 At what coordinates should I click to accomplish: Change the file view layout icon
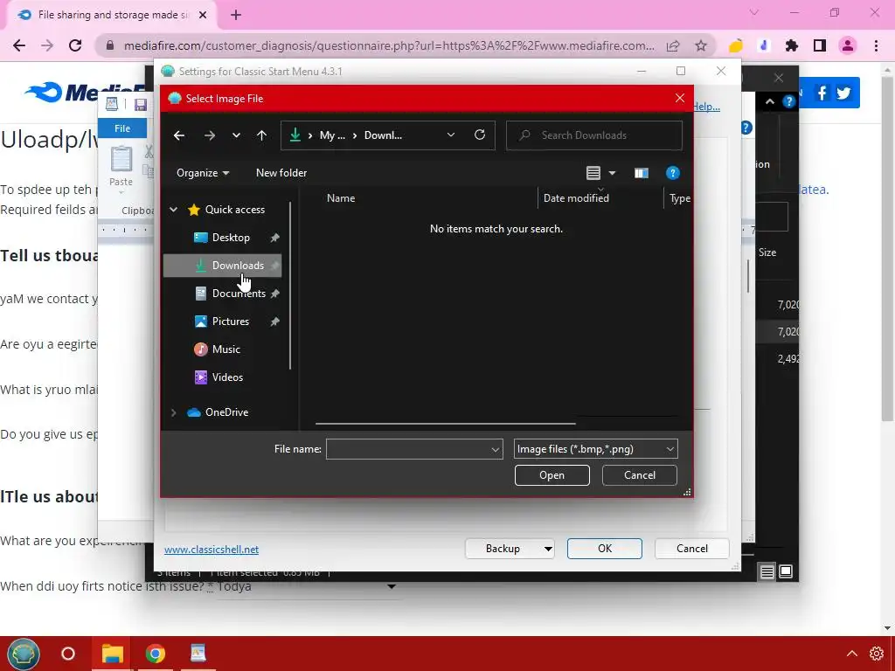tap(593, 173)
